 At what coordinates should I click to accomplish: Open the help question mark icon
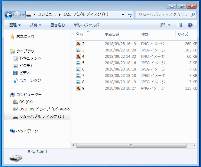tap(190, 25)
